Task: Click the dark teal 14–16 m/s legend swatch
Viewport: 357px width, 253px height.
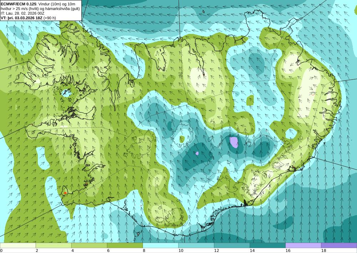Action: coord(268,245)
